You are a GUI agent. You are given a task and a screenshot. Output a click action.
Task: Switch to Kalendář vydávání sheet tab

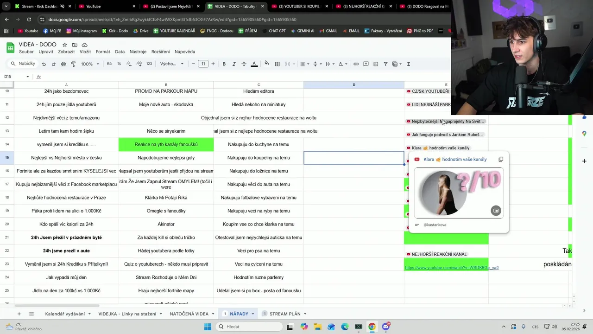pyautogui.click(x=65, y=314)
